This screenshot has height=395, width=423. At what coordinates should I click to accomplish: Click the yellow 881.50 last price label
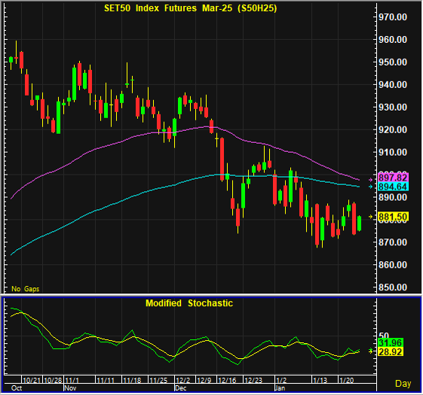[x=393, y=217]
